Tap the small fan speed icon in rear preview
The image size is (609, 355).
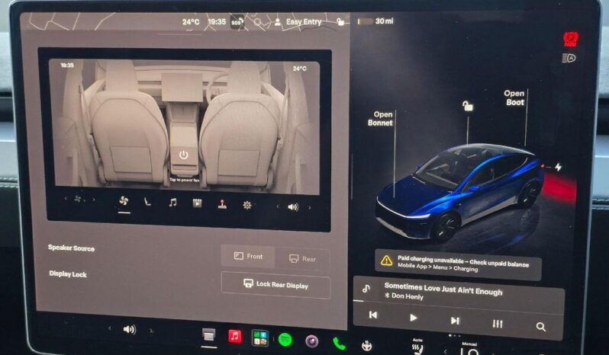(x=78, y=199)
